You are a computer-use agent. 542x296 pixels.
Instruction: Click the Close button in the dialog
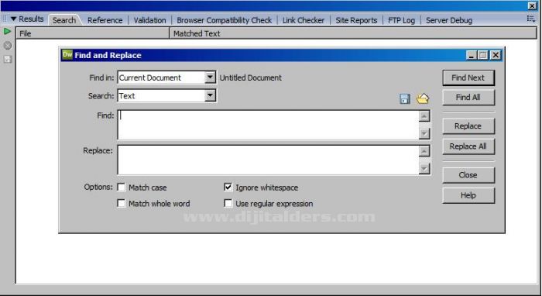468,175
